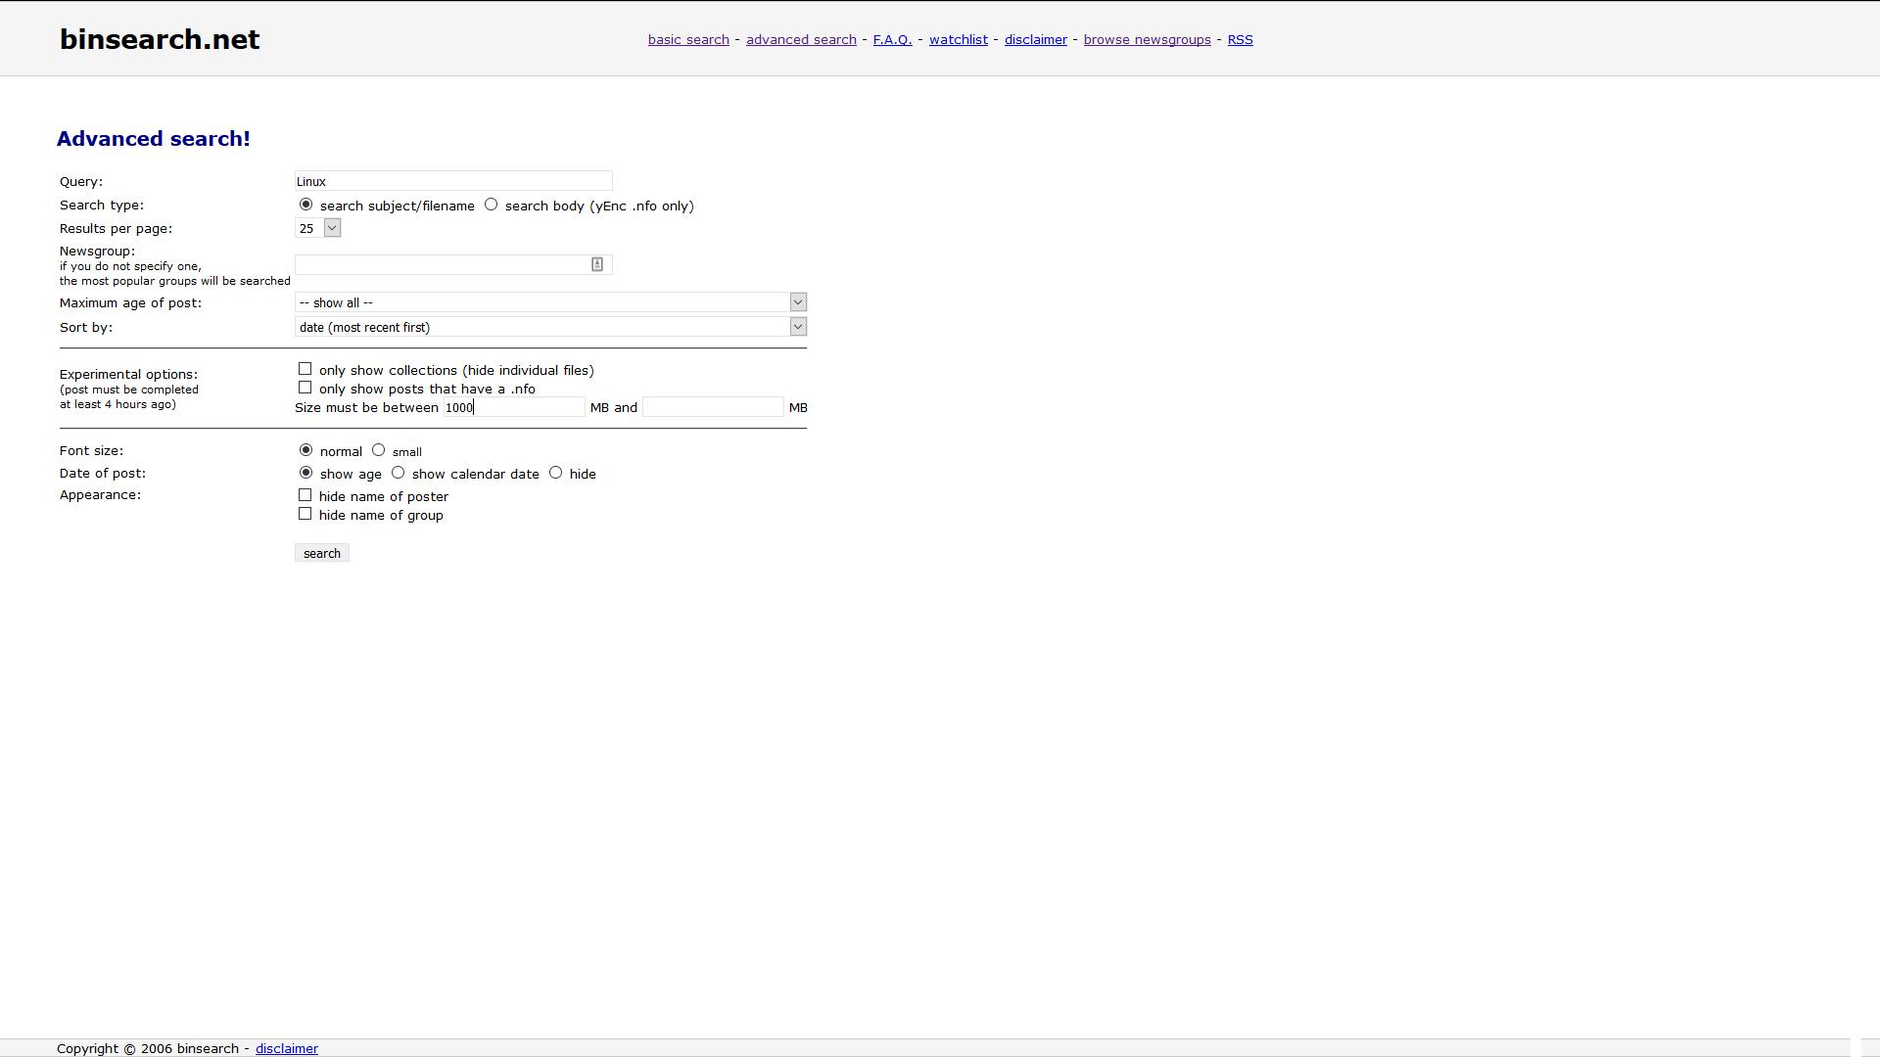Open the RSS feed link
The image size is (1880, 1057).
tap(1240, 39)
